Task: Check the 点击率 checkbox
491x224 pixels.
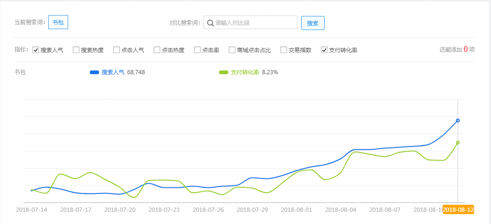Action: coord(197,50)
